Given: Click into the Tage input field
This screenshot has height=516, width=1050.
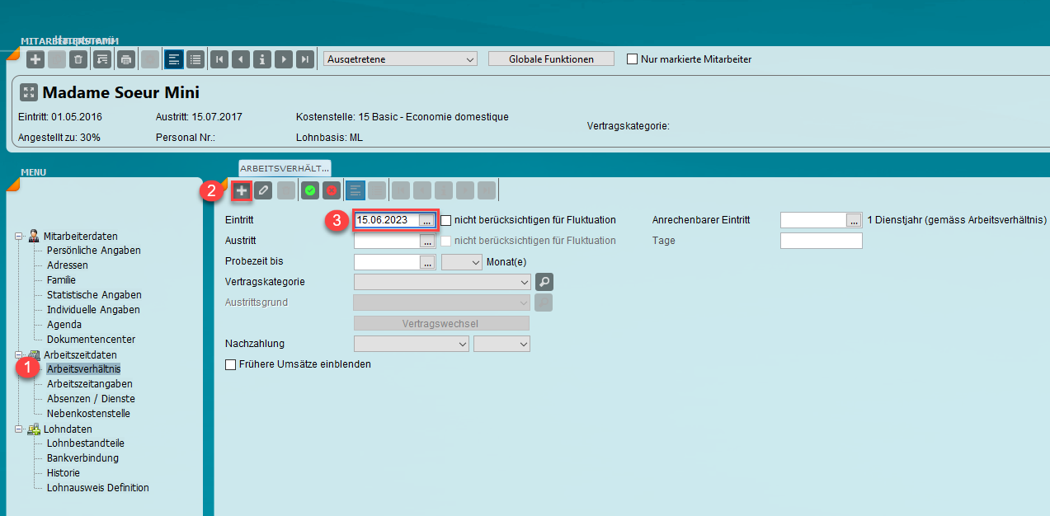Looking at the screenshot, I should click(x=821, y=241).
